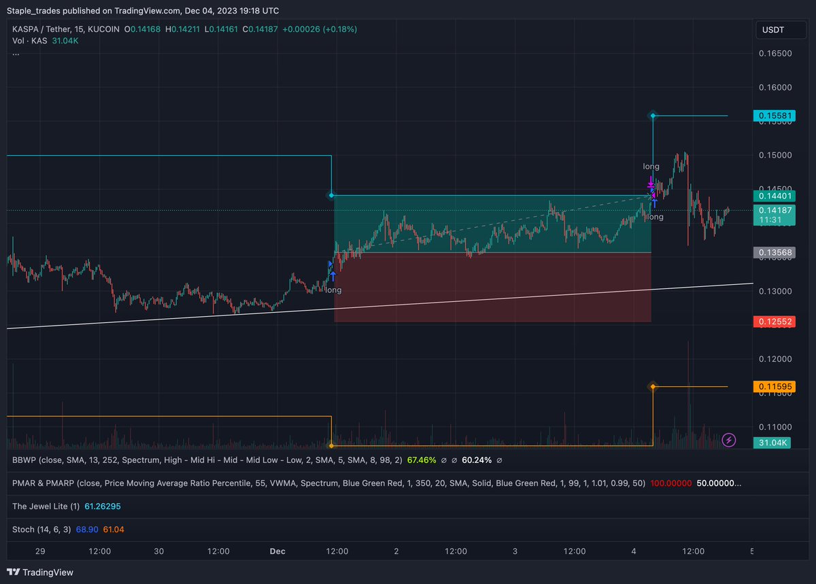Click the Vol · KAS indicator label
The width and height of the screenshot is (816, 584).
coord(29,41)
